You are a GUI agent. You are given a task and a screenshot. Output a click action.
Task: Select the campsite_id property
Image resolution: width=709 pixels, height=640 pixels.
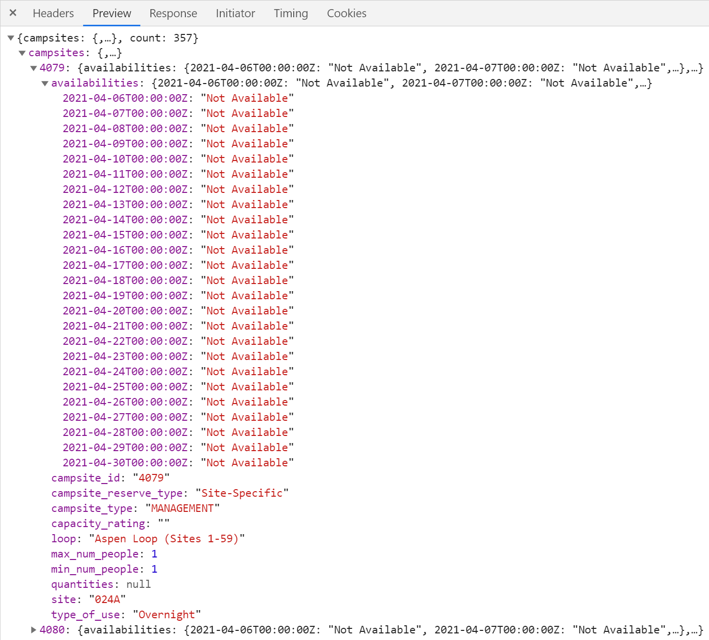pos(86,477)
